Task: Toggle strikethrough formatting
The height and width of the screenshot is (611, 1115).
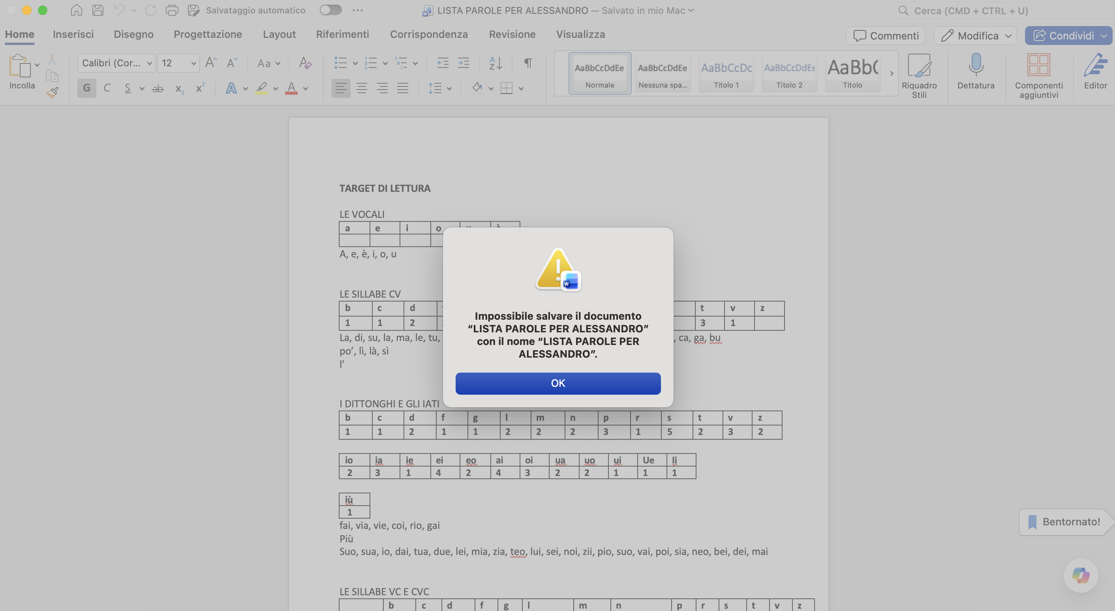Action: click(x=158, y=89)
